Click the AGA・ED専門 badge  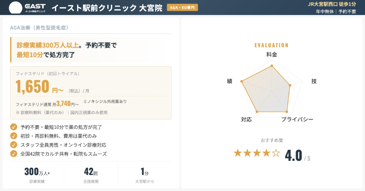(182, 8)
